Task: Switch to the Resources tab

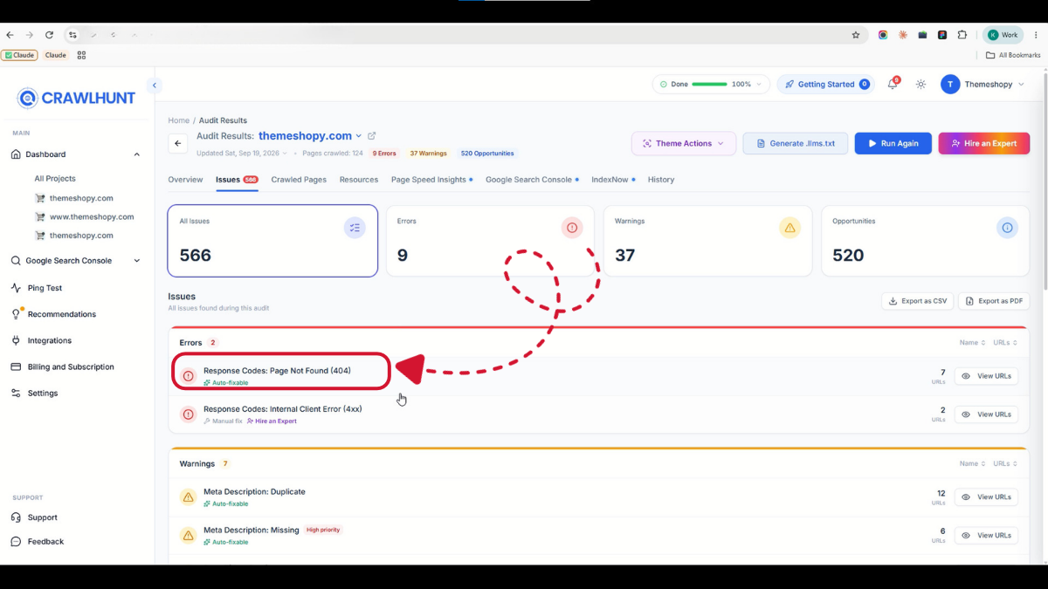Action: click(359, 180)
